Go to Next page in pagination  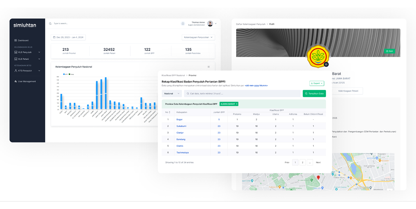[318, 162]
